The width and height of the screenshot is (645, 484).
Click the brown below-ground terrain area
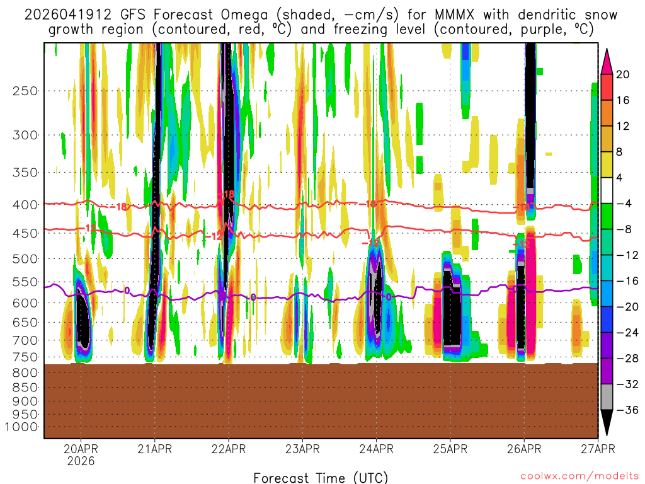click(321, 400)
